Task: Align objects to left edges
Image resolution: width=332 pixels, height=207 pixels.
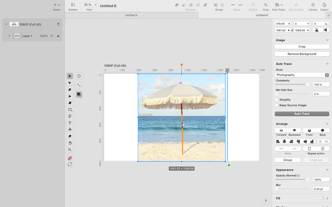Action: pyautogui.click(x=278, y=141)
